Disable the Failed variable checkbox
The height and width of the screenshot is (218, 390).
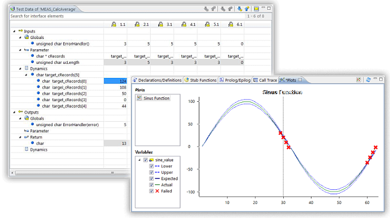pos(152,191)
